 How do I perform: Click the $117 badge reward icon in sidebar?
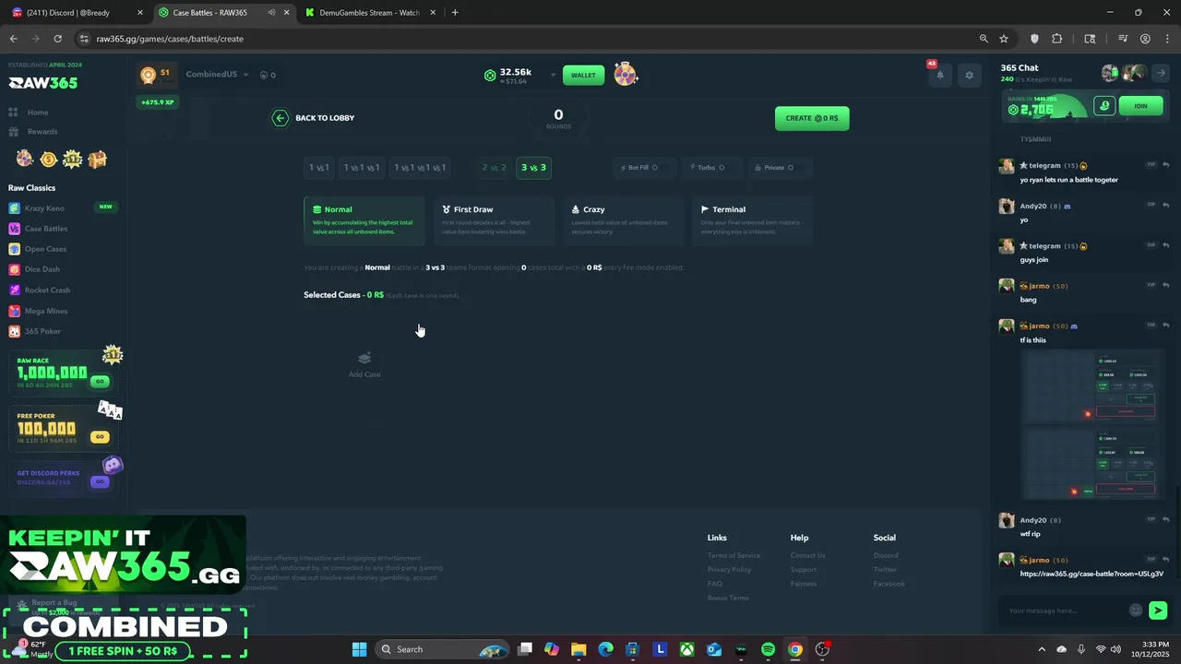point(73,160)
